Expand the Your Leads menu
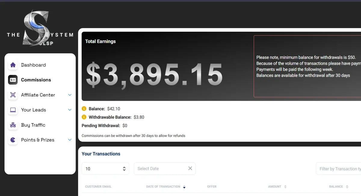Viewport: 361px width, 196px height. 70,110
